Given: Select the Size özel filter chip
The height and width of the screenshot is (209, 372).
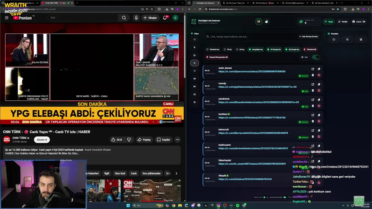Looking at the screenshot, I should click(120, 173).
